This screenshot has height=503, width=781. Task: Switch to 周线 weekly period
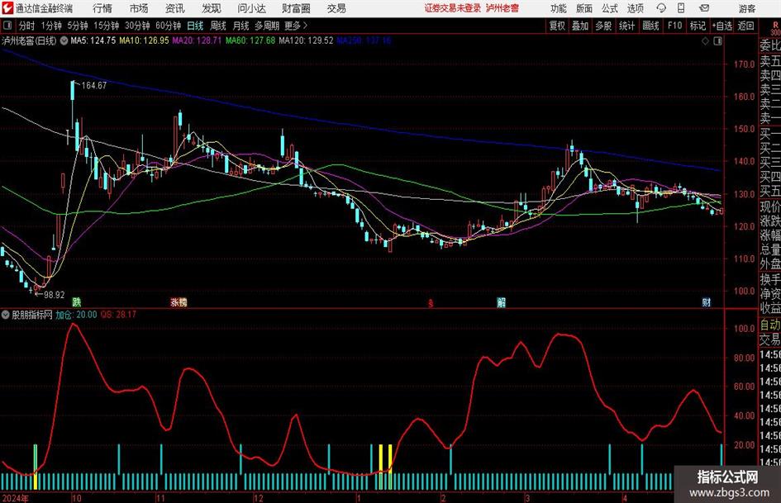coord(218,26)
